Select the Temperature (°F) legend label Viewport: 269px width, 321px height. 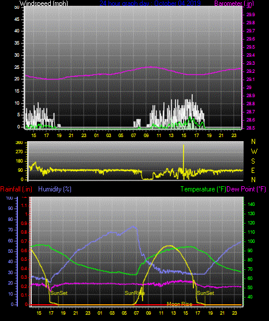203,189
